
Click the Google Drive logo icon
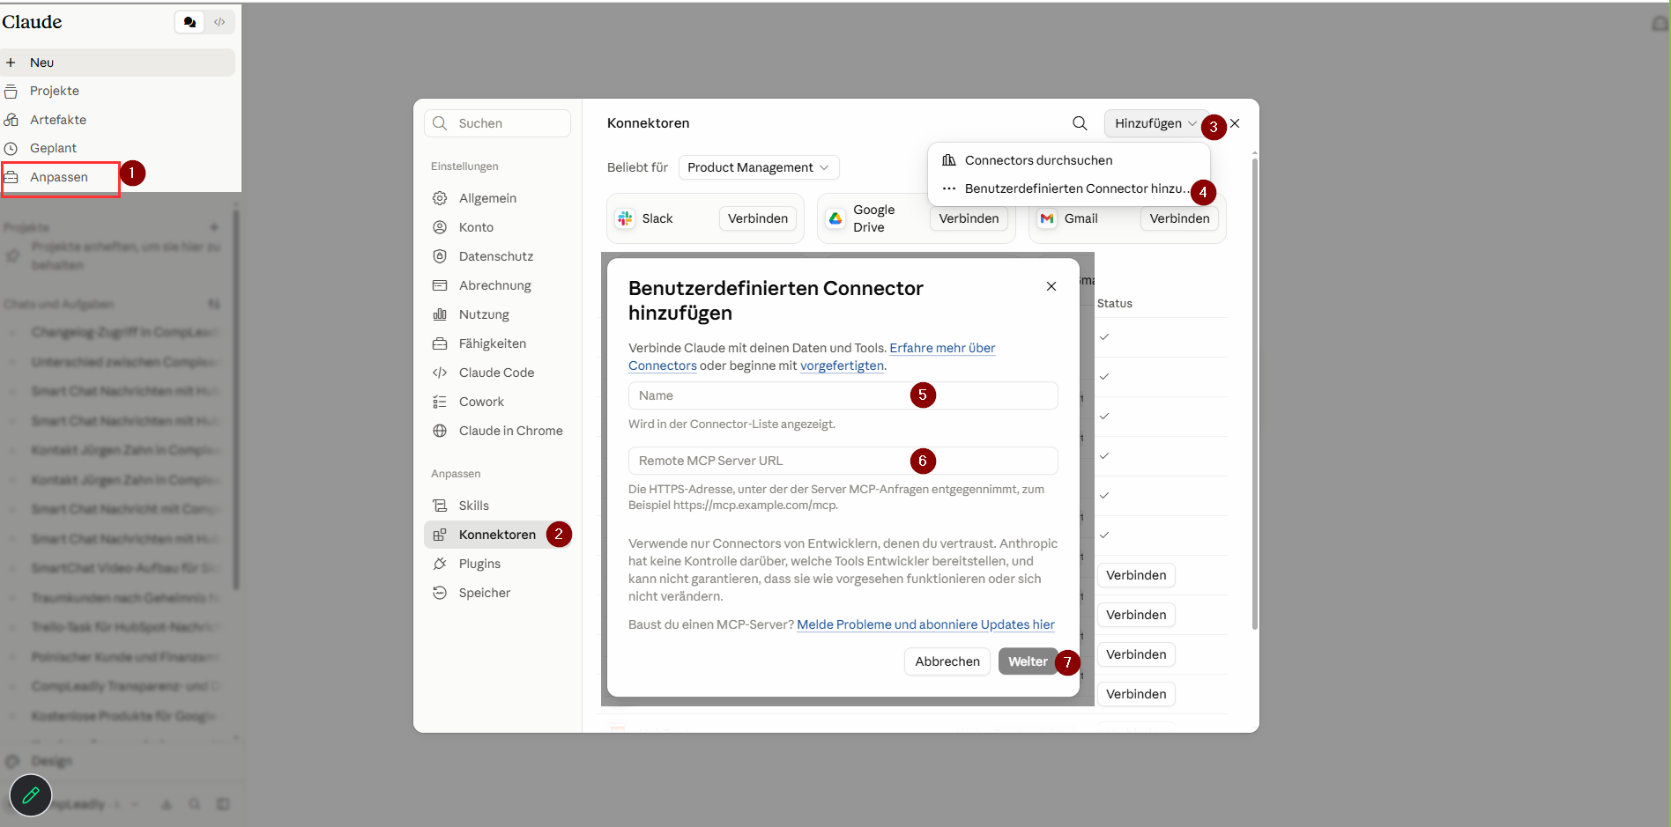coord(835,218)
